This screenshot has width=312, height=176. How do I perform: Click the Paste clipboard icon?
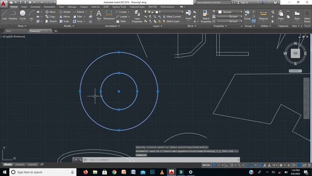click(x=281, y=15)
